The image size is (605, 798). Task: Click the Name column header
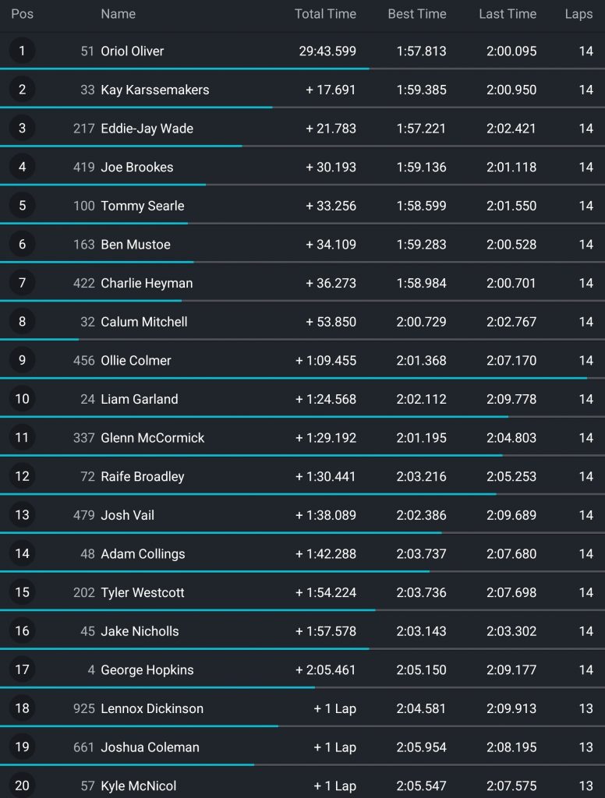point(119,14)
